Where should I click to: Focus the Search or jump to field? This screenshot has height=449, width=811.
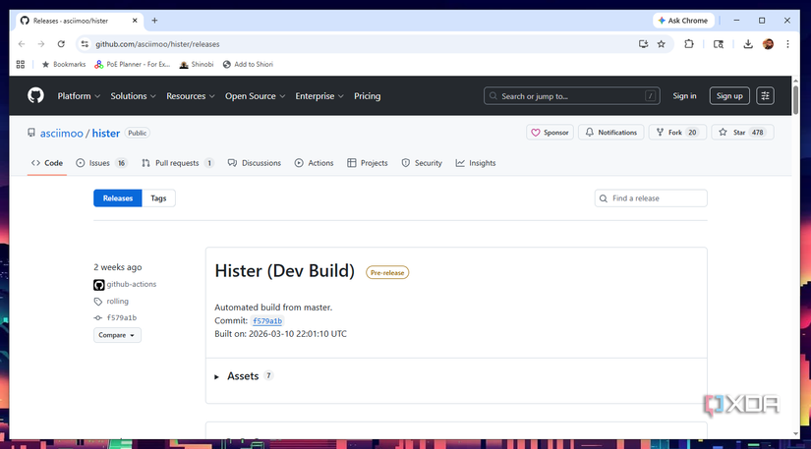pos(571,96)
